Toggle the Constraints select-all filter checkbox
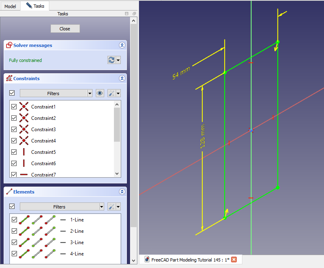This screenshot has height=268, width=324. pyautogui.click(x=12, y=93)
